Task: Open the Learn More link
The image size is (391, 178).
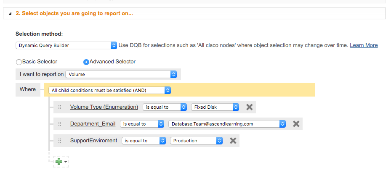Action: (x=364, y=45)
